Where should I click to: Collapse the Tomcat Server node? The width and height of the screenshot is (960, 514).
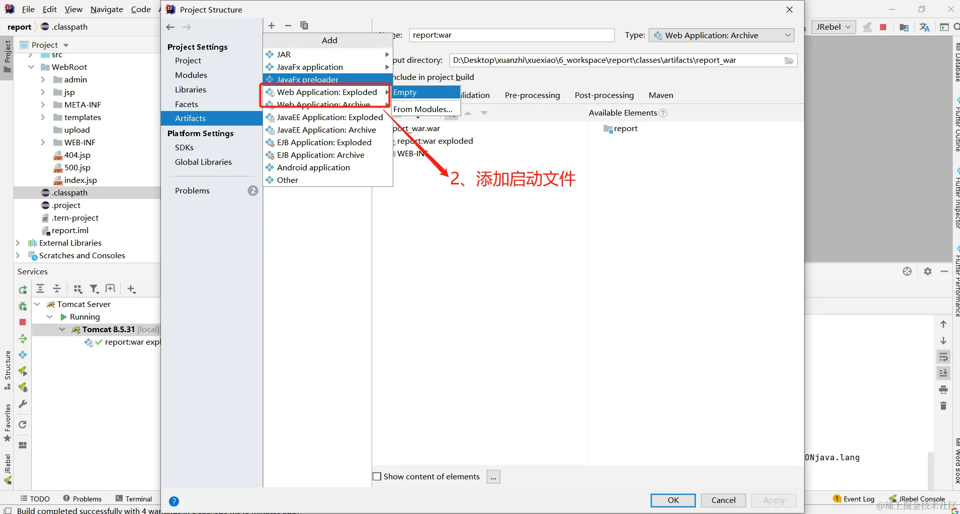[x=37, y=304]
